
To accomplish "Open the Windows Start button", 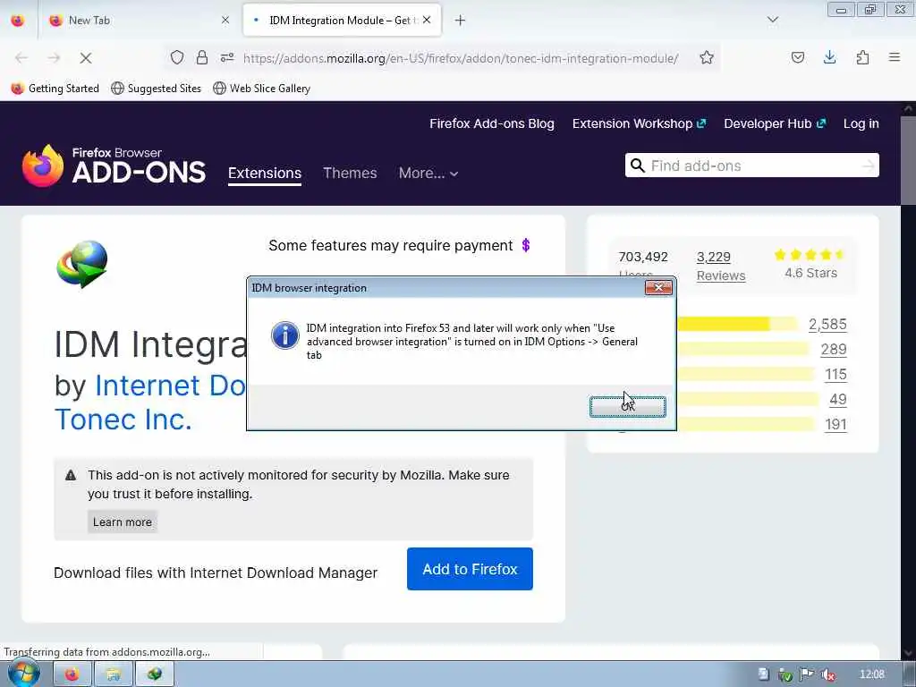I will pos(23,674).
